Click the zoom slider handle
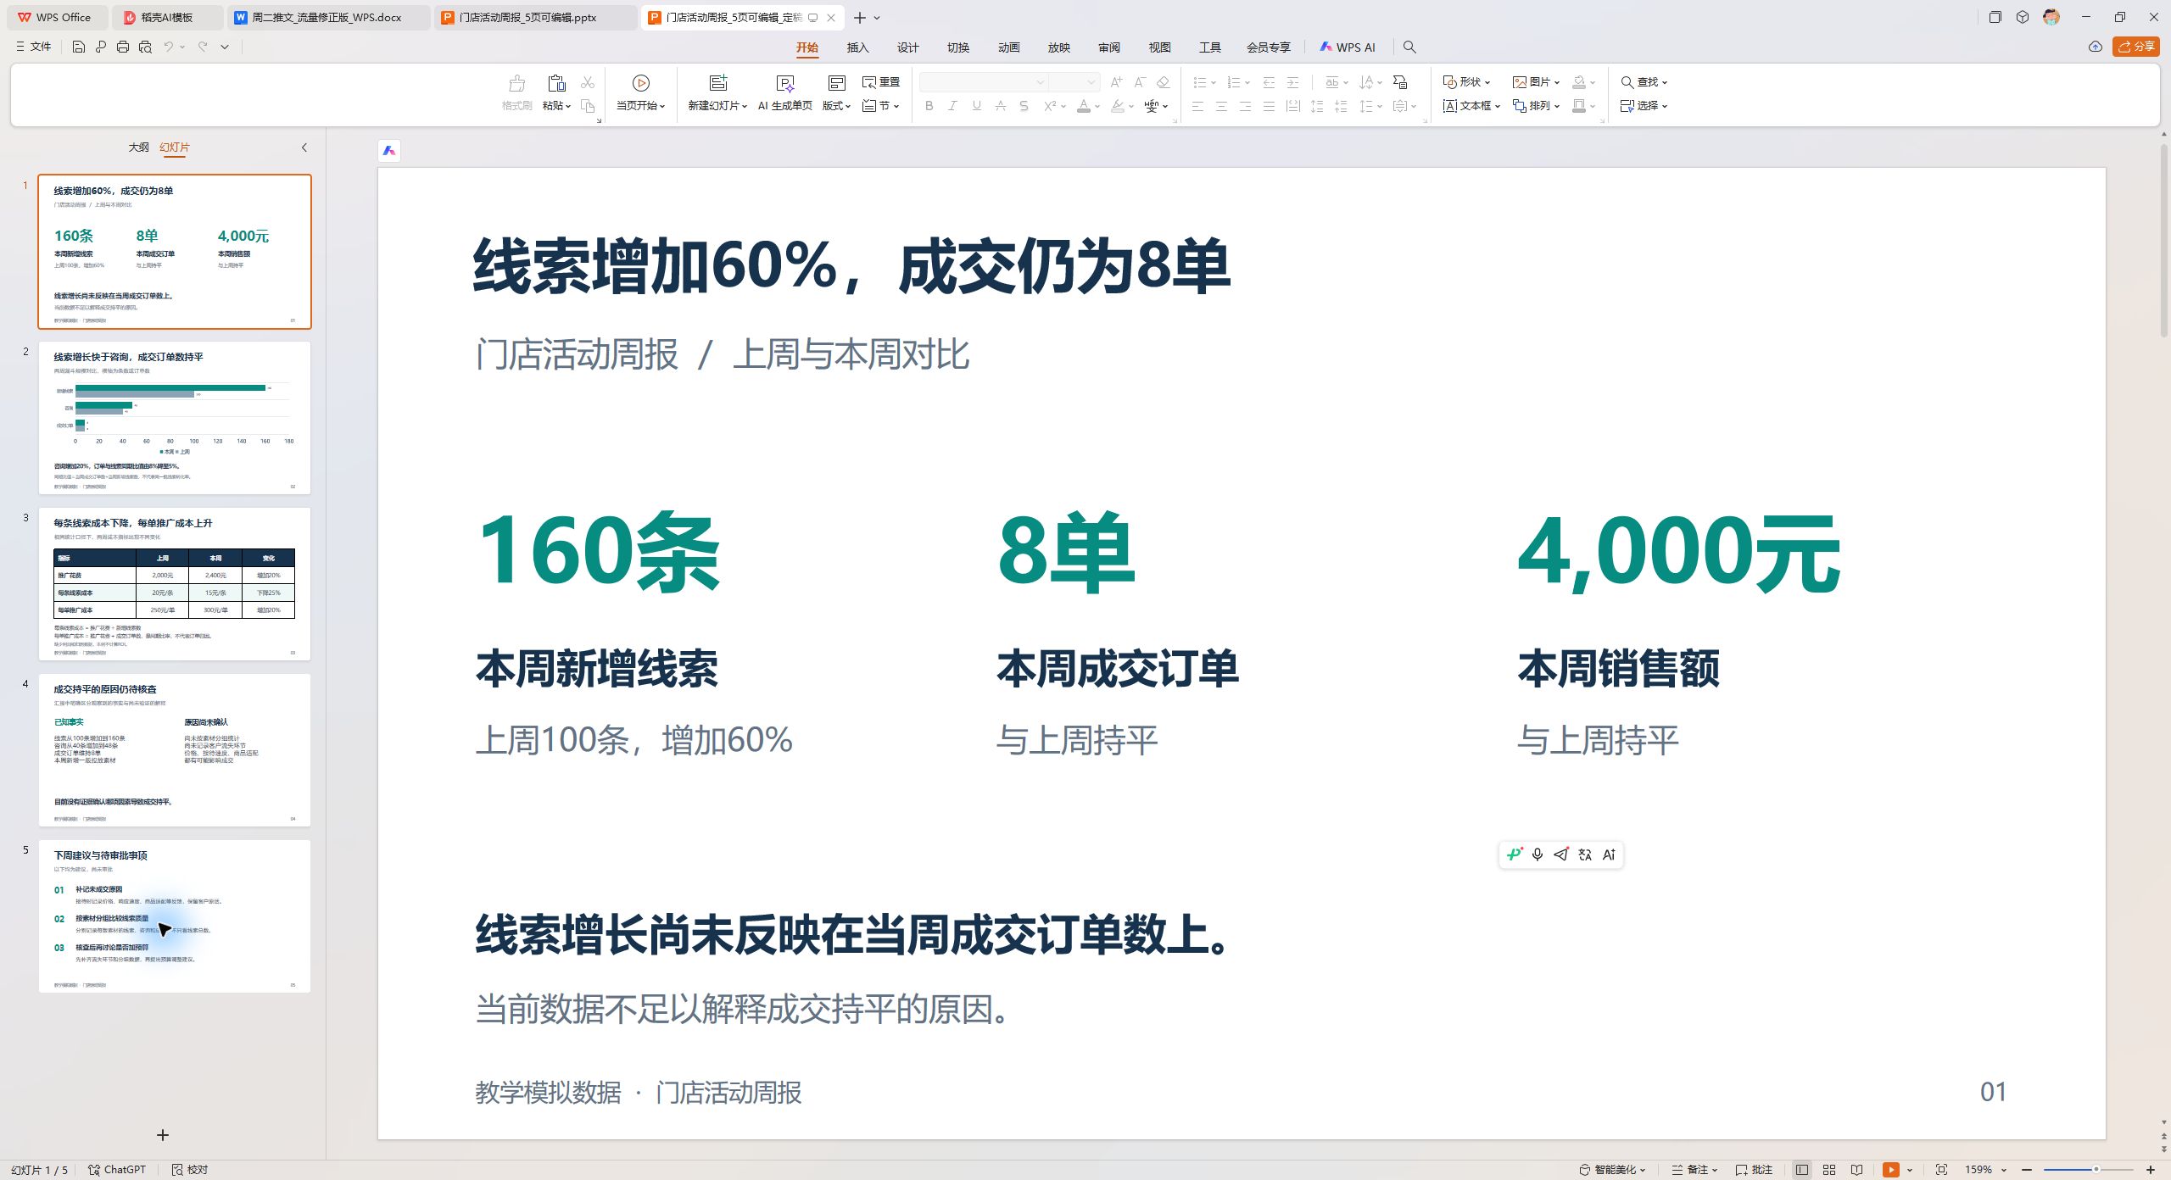 (2096, 1169)
